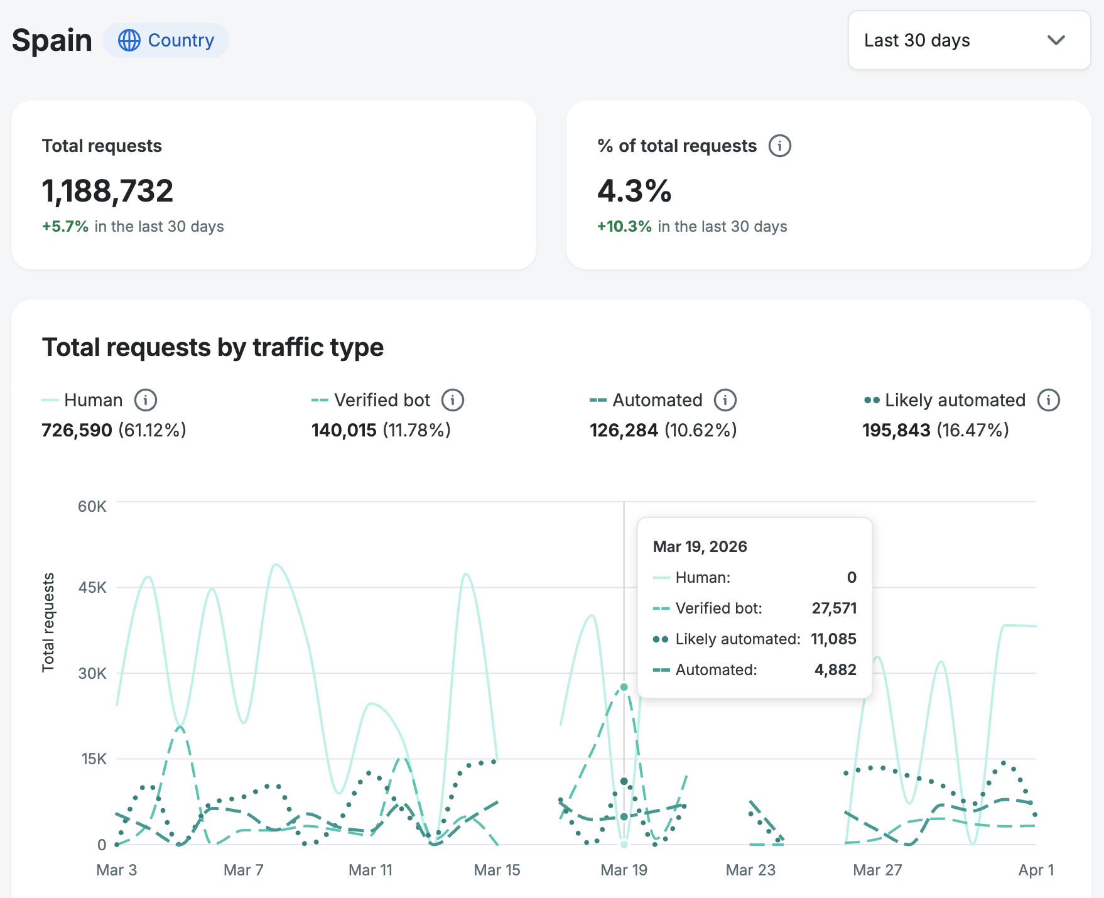Click info icon next to Verified bot

pos(453,400)
